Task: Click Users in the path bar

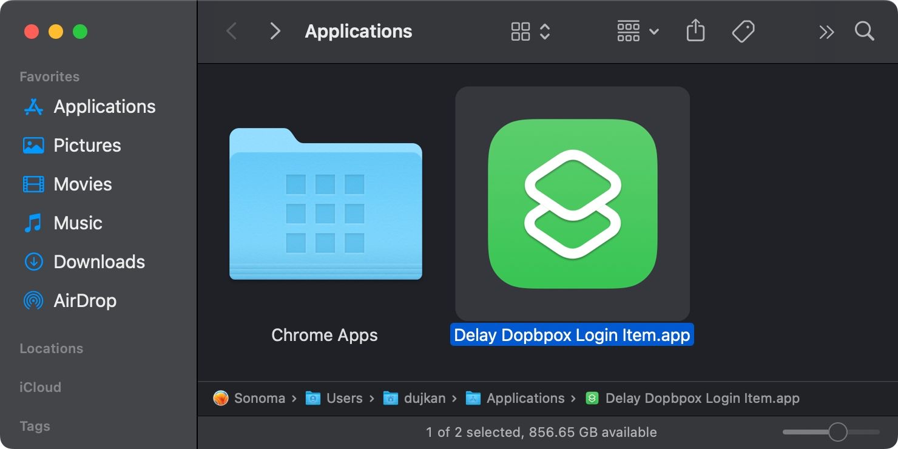Action: [343, 398]
